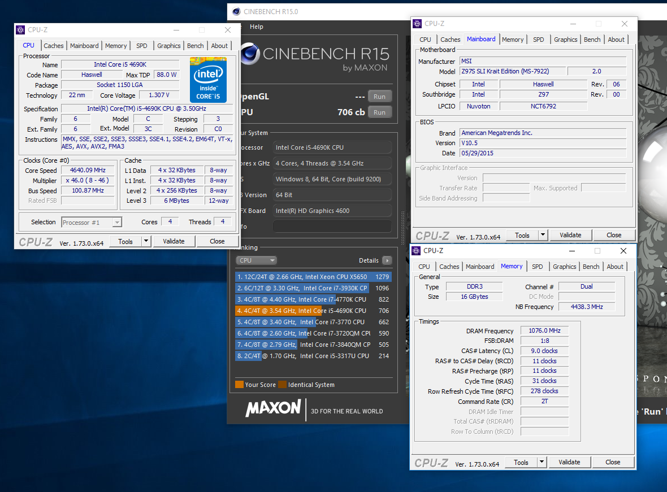Maximize the Memory CPU-Z window
This screenshot has width=667, height=492.
597,251
